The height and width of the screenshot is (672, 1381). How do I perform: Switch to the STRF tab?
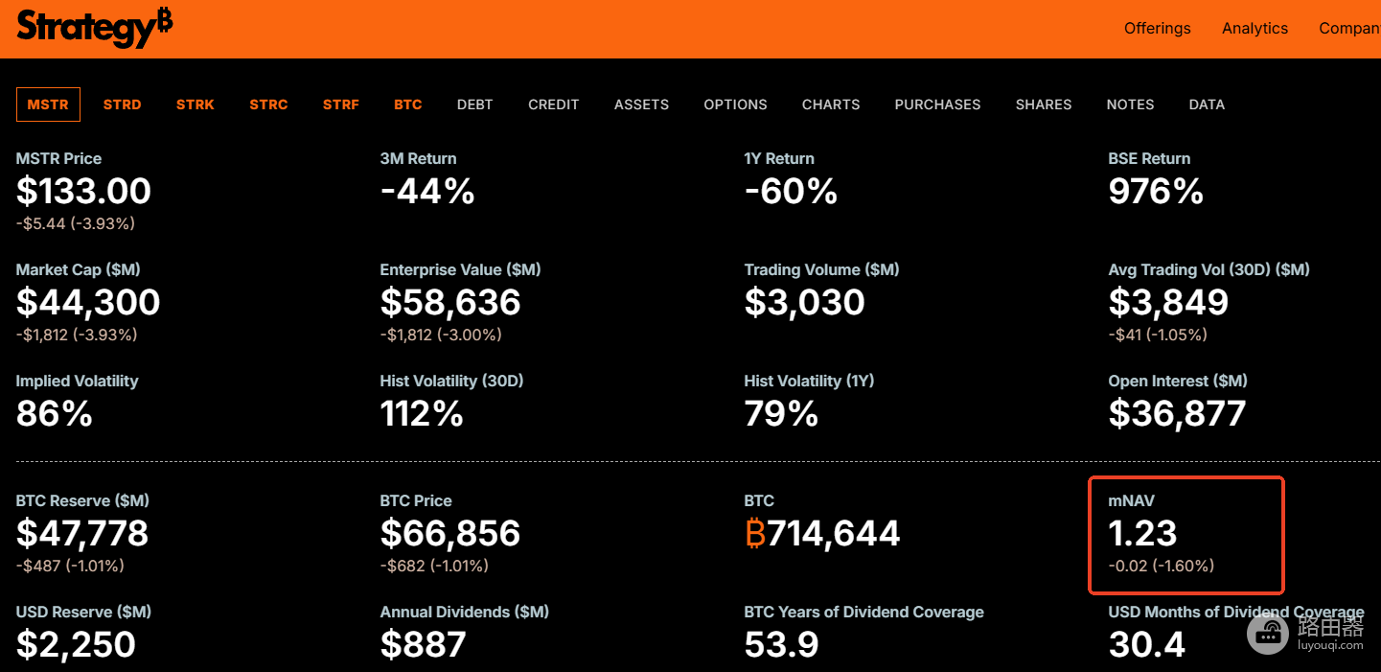(341, 104)
